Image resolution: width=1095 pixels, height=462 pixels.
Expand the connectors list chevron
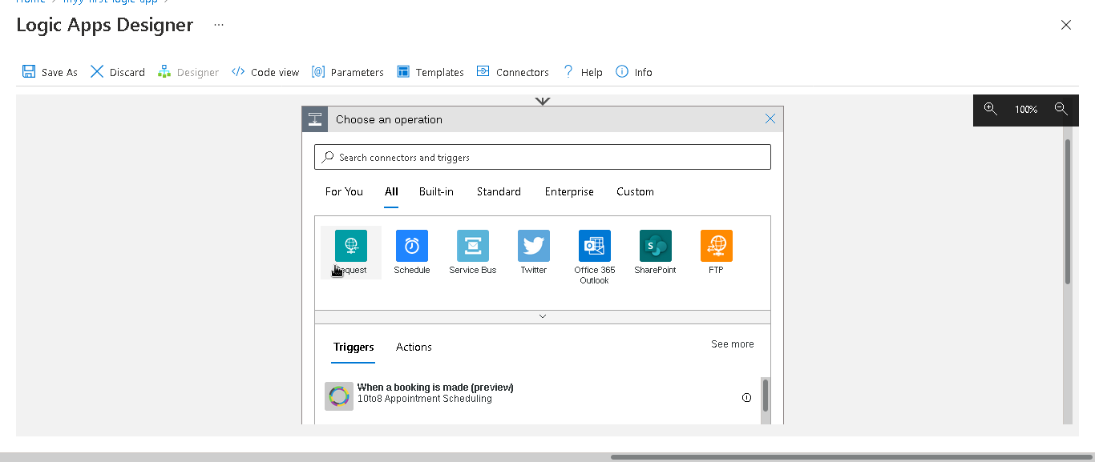[x=543, y=316]
